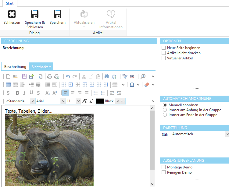Check 'Artikel nicht drucken' option
The height and width of the screenshot is (187, 229).
coord(164,53)
